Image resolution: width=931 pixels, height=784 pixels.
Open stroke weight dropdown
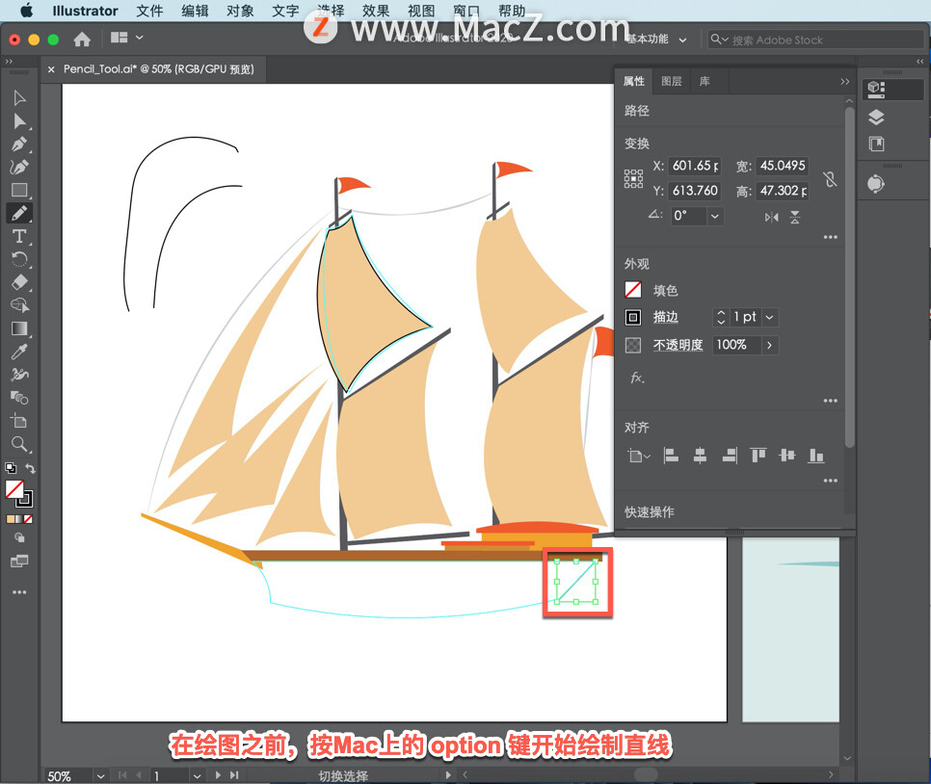(769, 317)
